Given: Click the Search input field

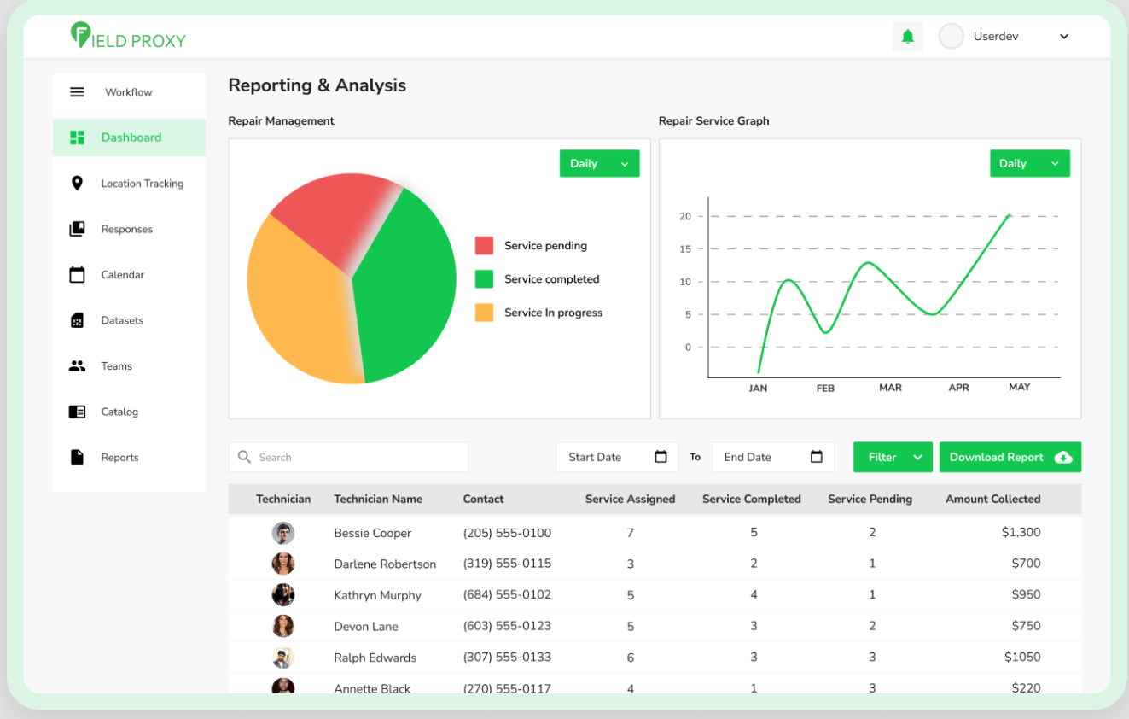Looking at the screenshot, I should tap(348, 457).
